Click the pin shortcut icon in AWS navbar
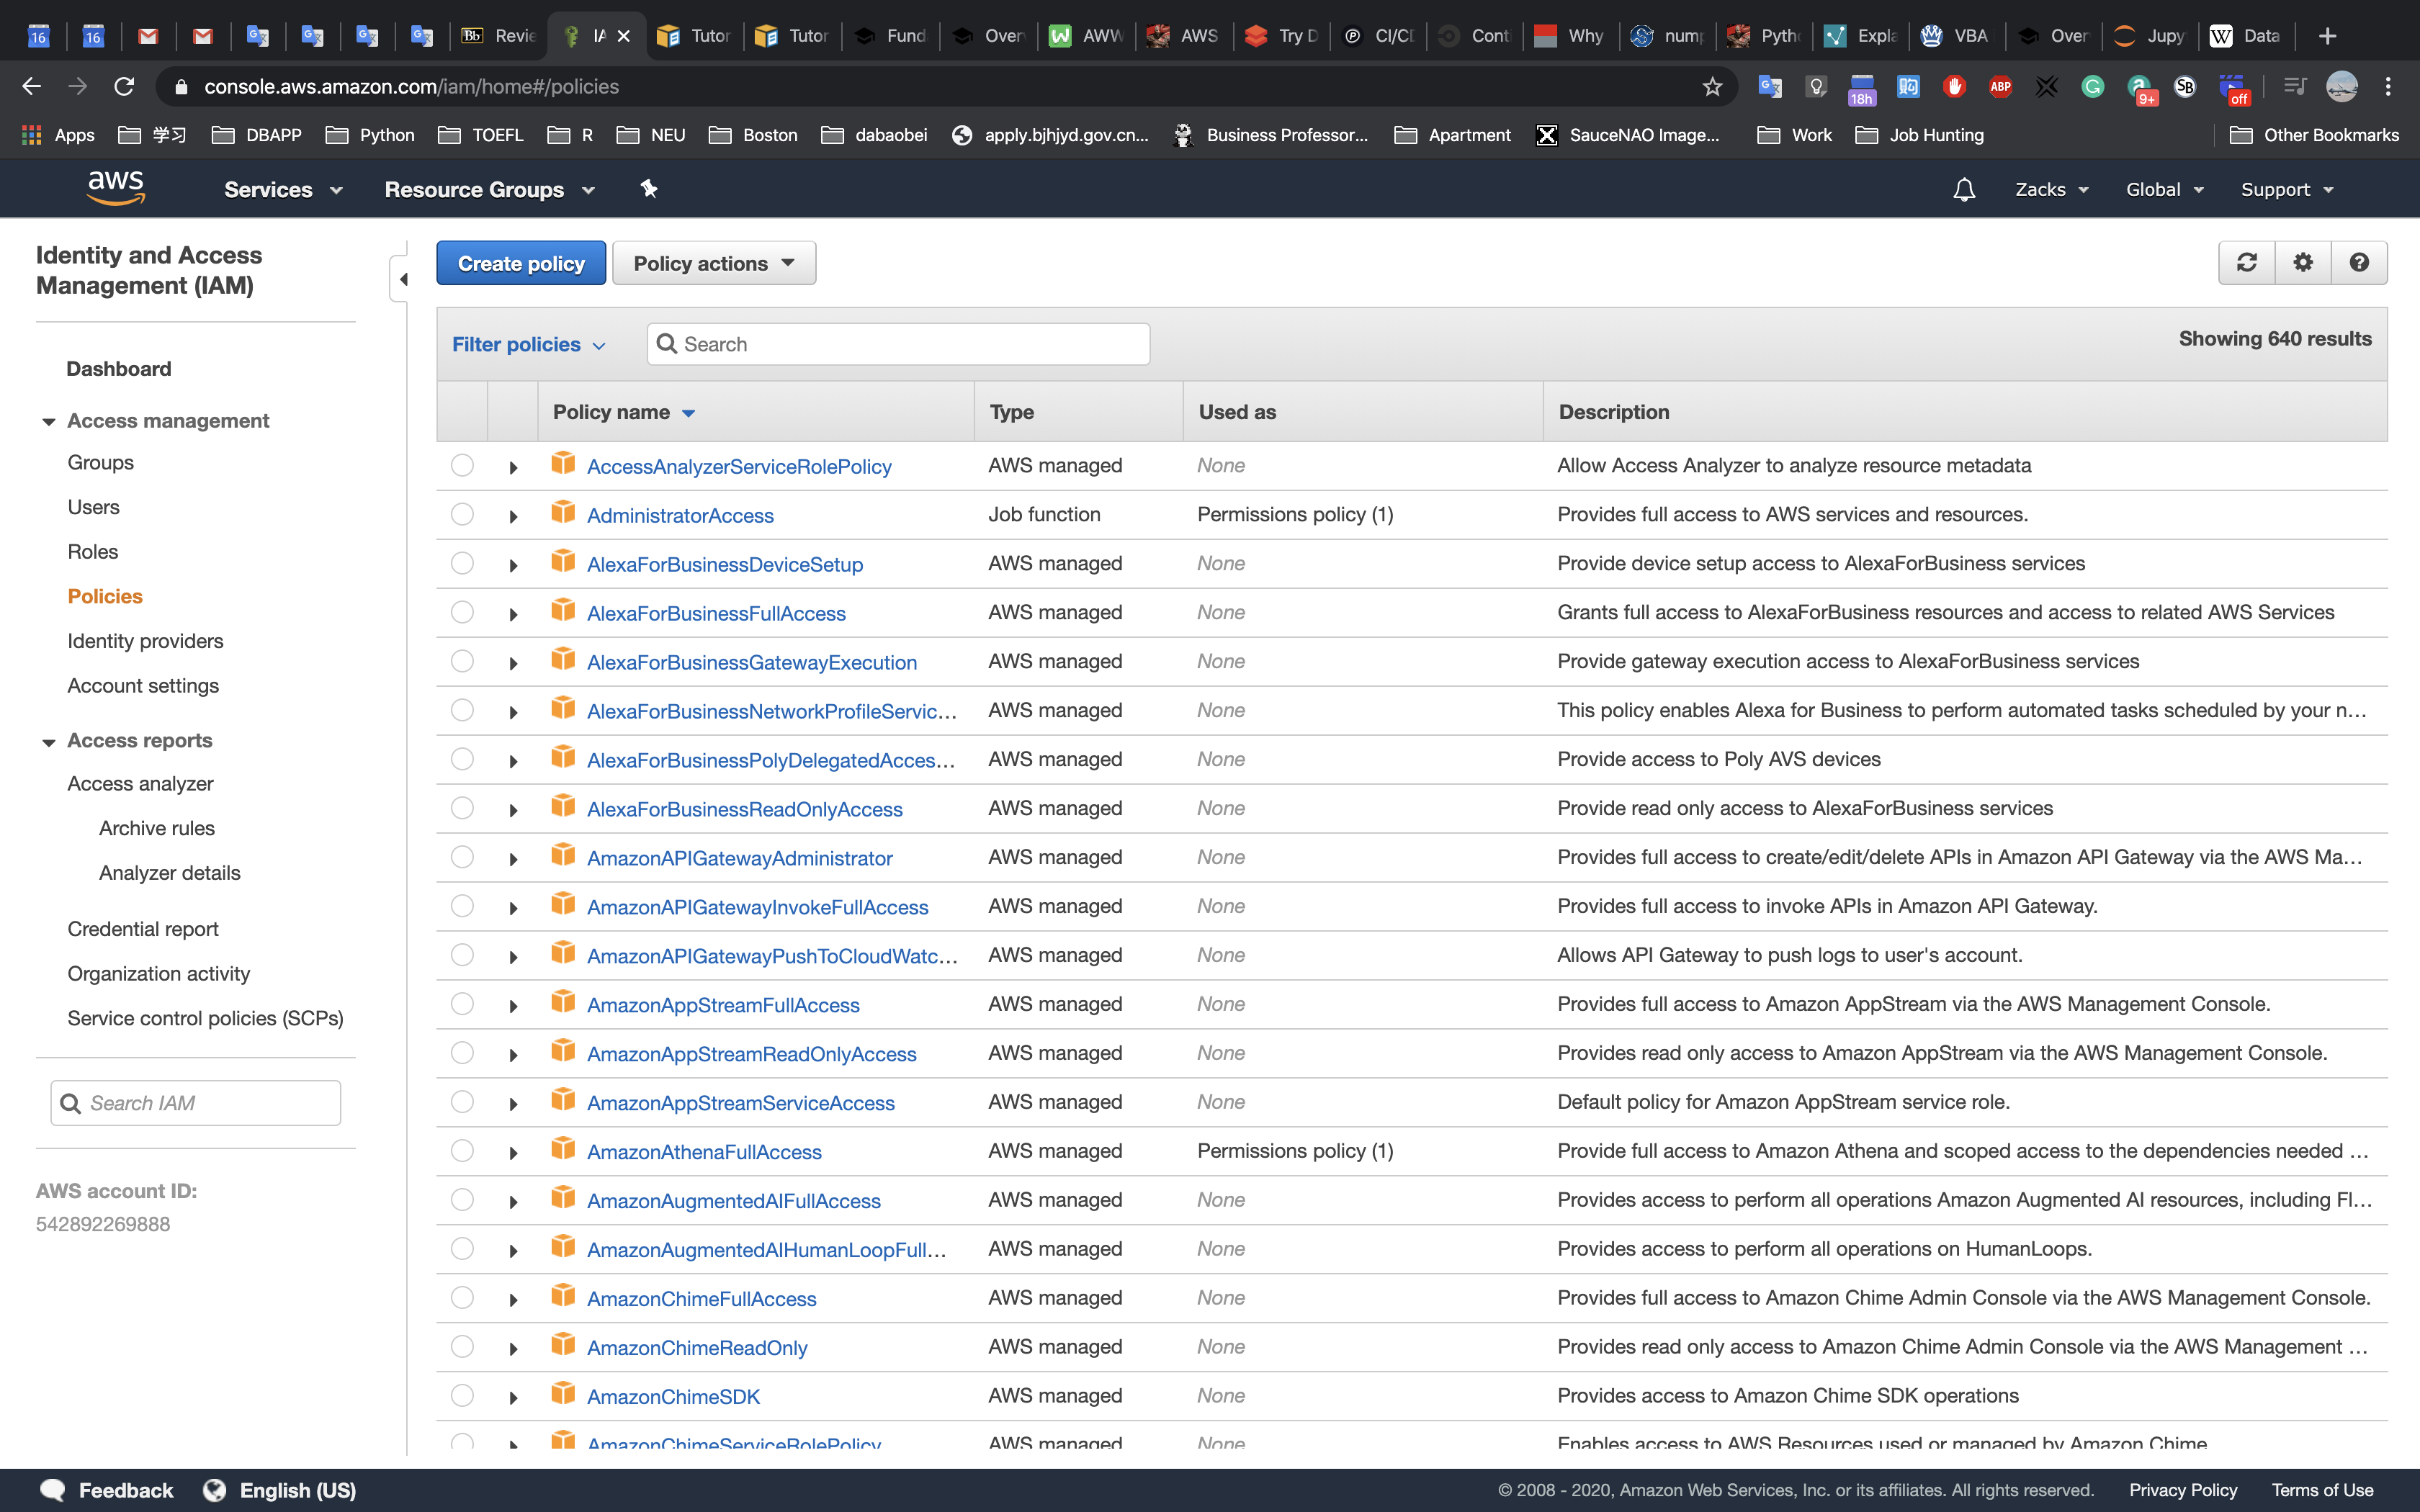The width and height of the screenshot is (2420, 1512). click(x=649, y=189)
